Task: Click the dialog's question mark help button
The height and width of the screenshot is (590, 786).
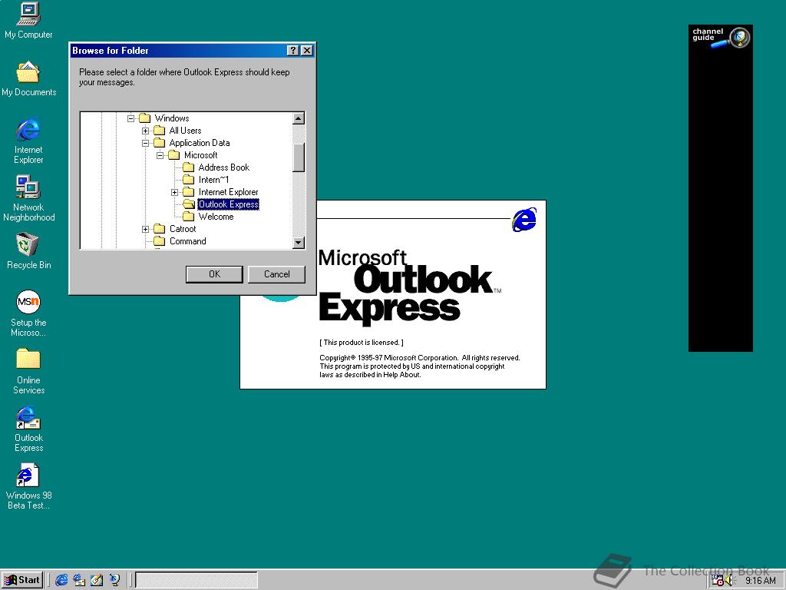Action: coord(293,51)
